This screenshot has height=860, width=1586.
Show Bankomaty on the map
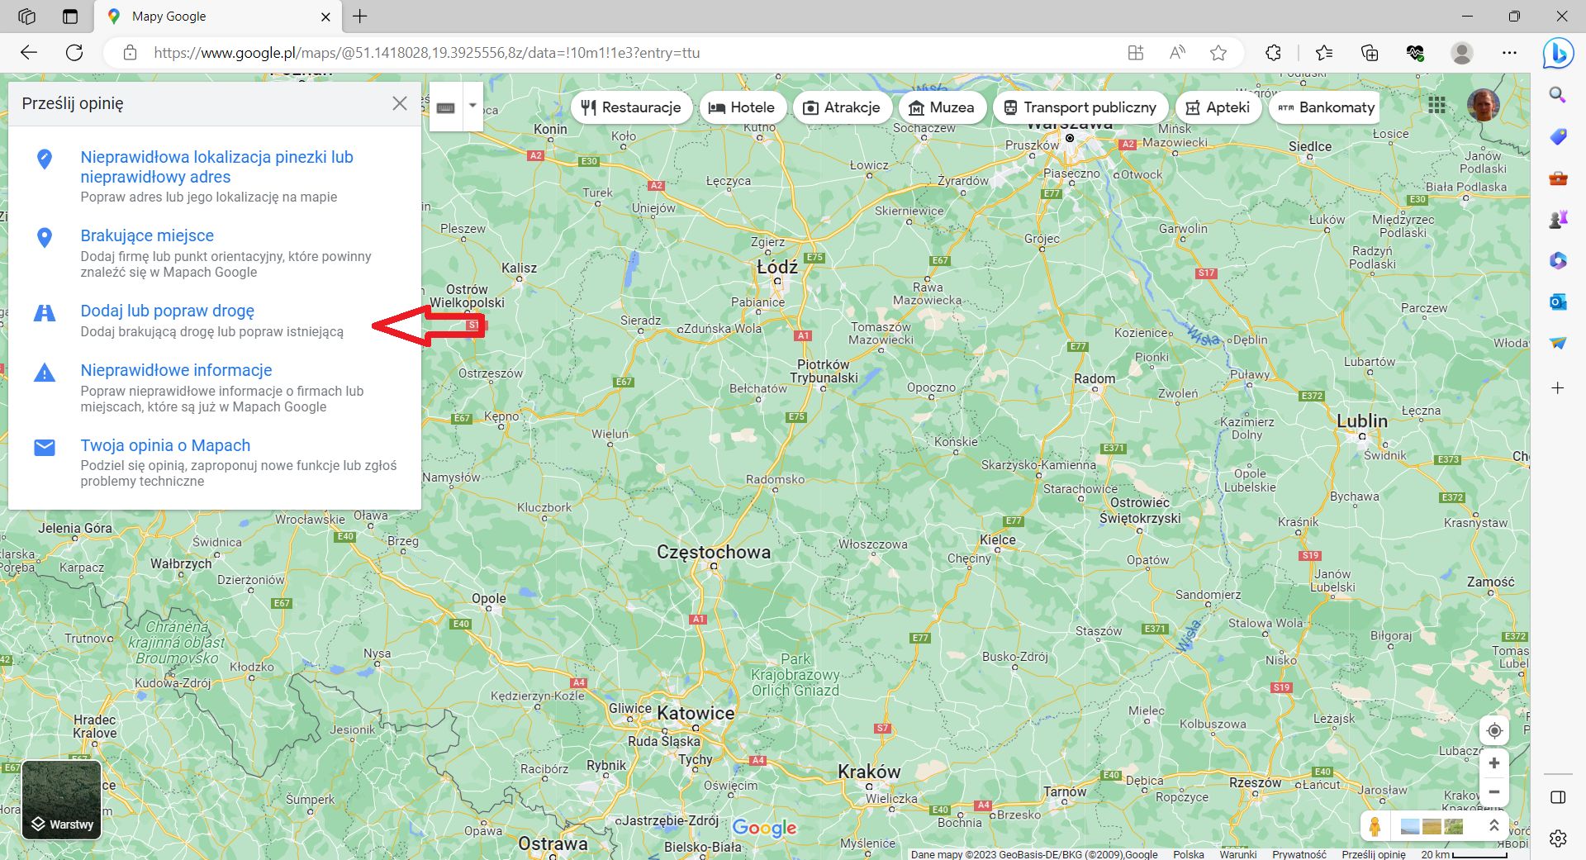click(1285, 107)
